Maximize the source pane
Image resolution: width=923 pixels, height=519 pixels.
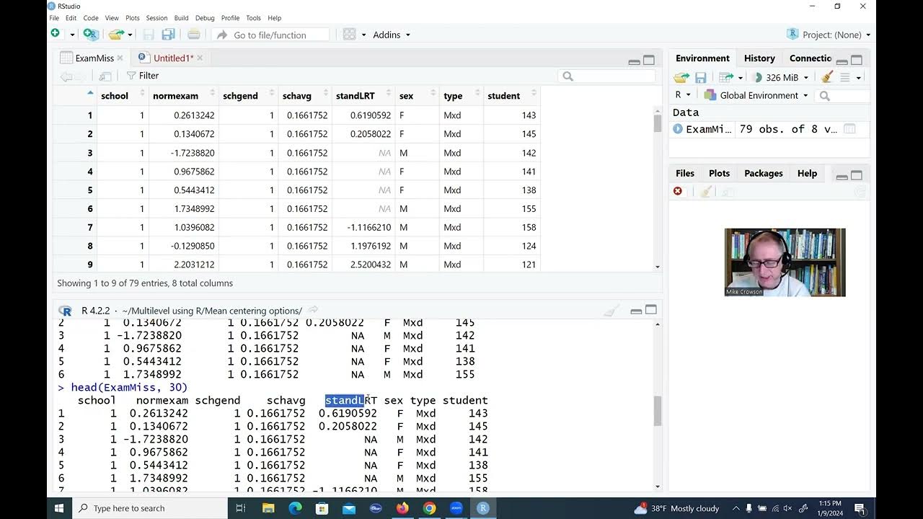pyautogui.click(x=649, y=60)
